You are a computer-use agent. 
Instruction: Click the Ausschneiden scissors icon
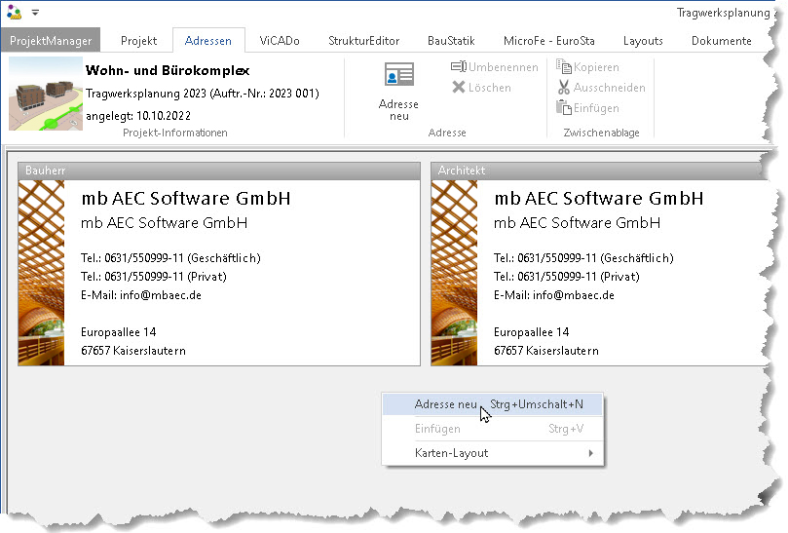(x=564, y=88)
